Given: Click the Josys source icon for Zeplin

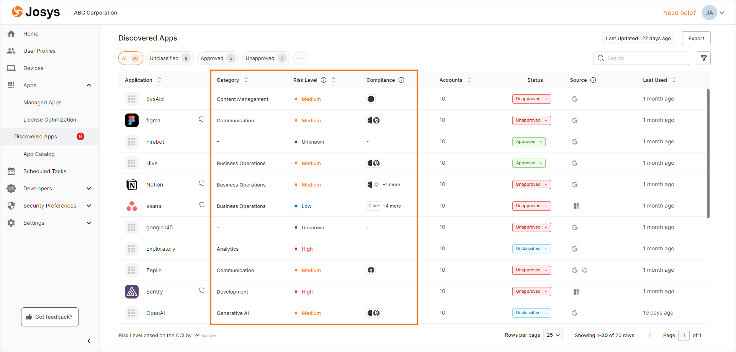Looking at the screenshot, I should pyautogui.click(x=585, y=270).
